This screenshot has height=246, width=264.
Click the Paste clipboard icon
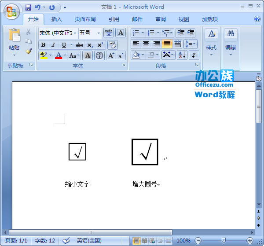(x=15, y=35)
